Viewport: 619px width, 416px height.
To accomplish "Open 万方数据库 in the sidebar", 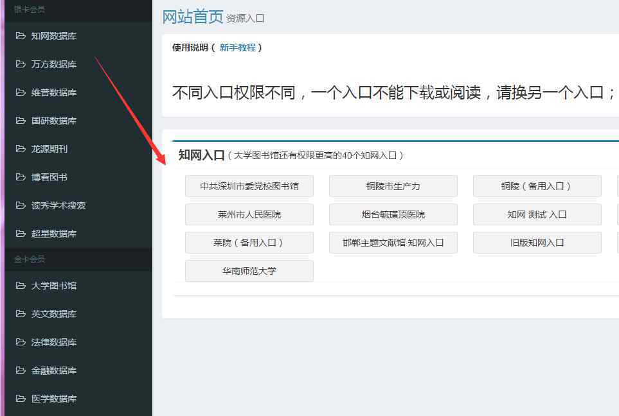I will [54, 64].
